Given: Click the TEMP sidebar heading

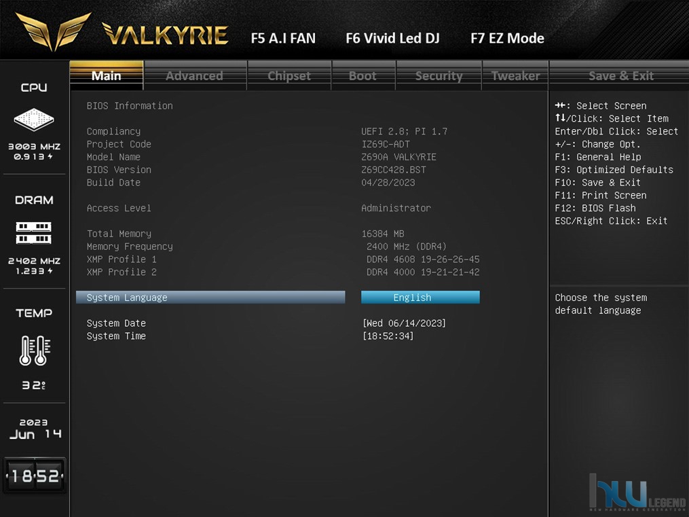Looking at the screenshot, I should coord(34,313).
